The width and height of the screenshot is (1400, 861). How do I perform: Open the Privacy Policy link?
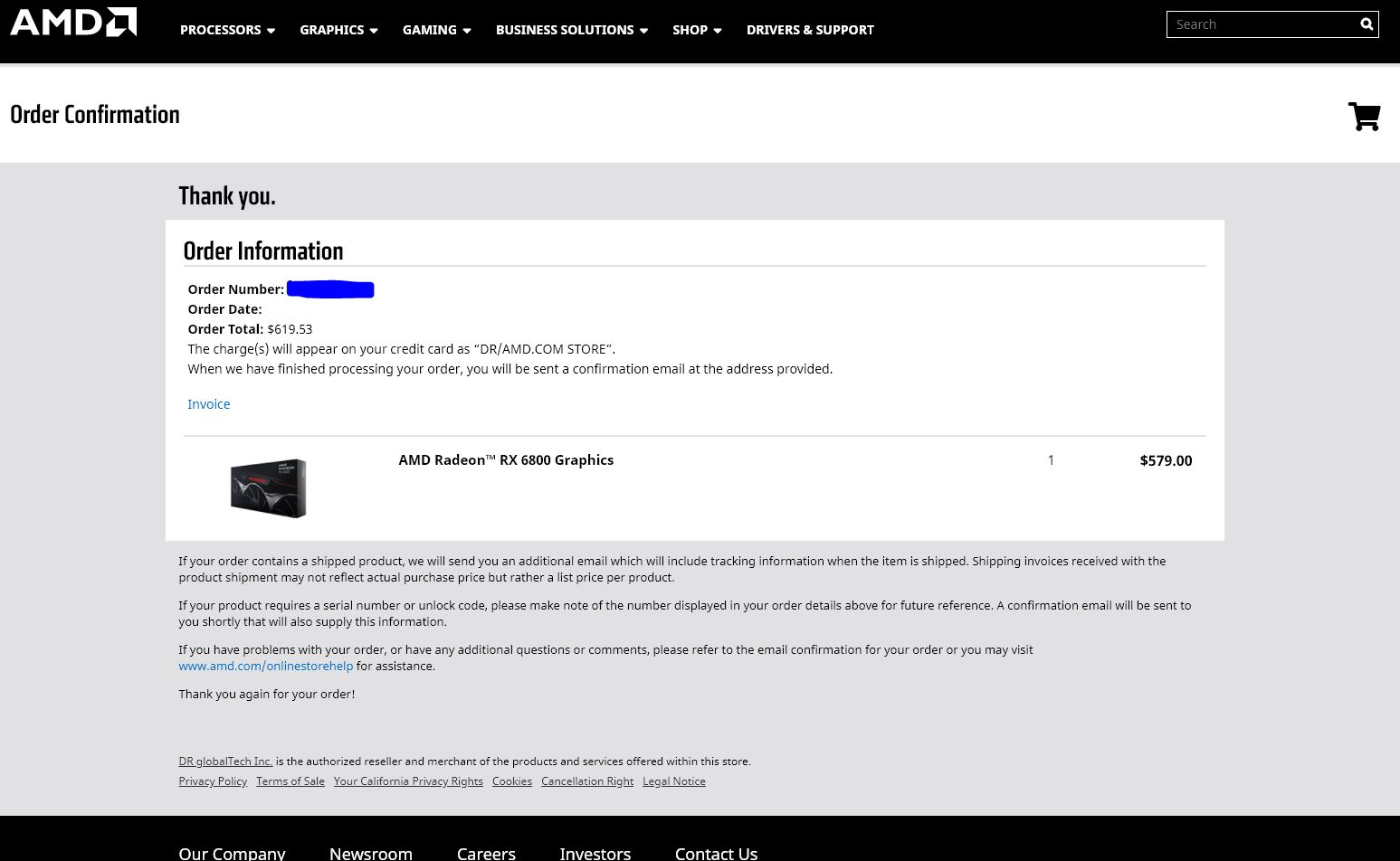point(213,781)
